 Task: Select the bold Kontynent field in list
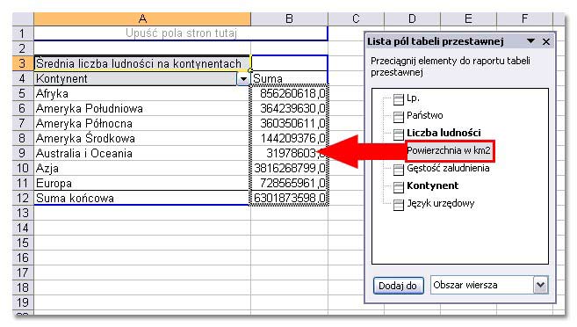tap(432, 185)
